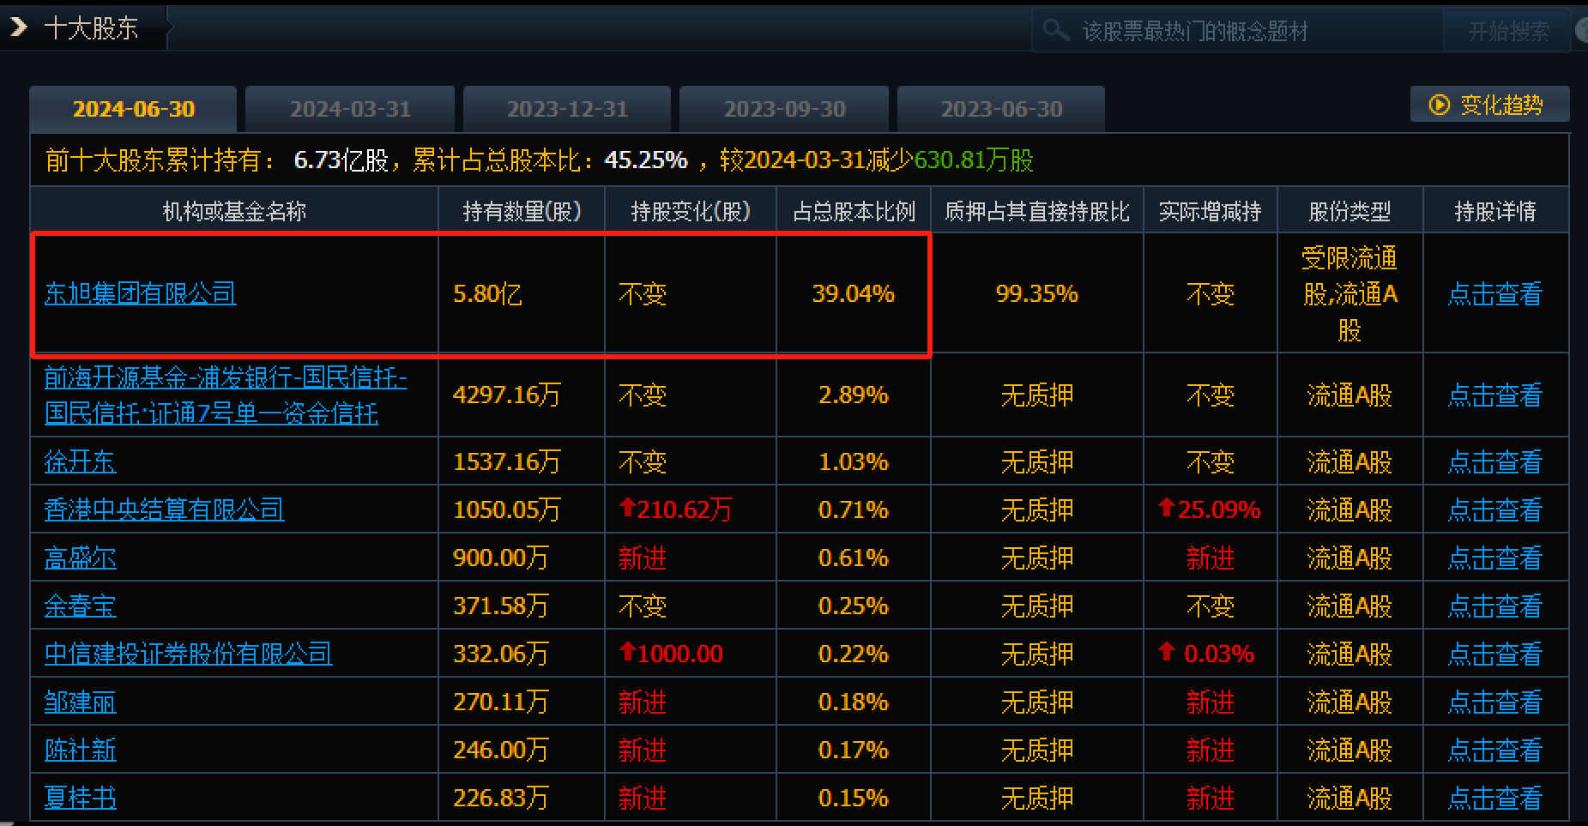Open 点击查看 for 夏桂书
The width and height of the screenshot is (1588, 826).
tap(1494, 798)
